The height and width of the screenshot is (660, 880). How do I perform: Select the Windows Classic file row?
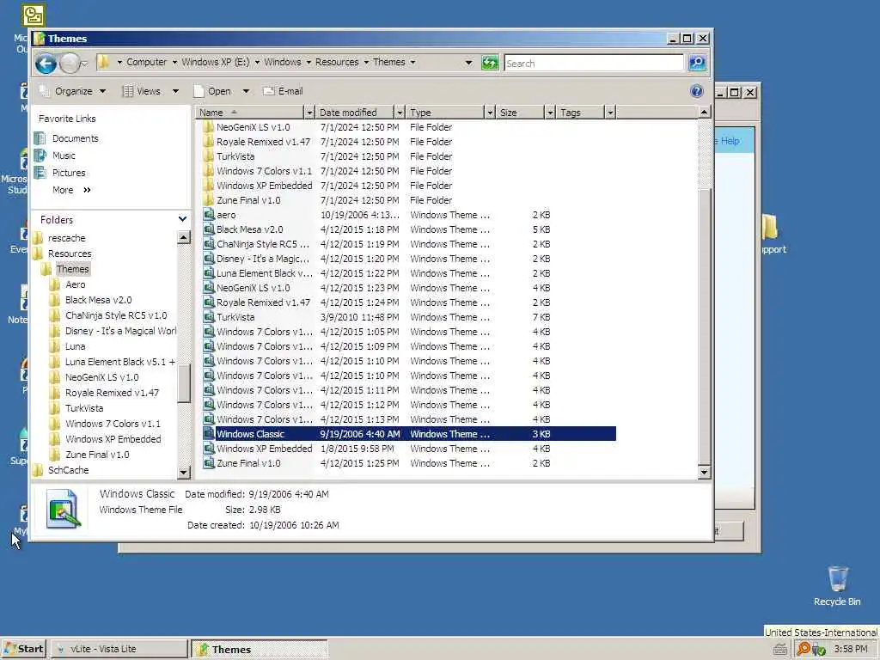tap(408, 434)
